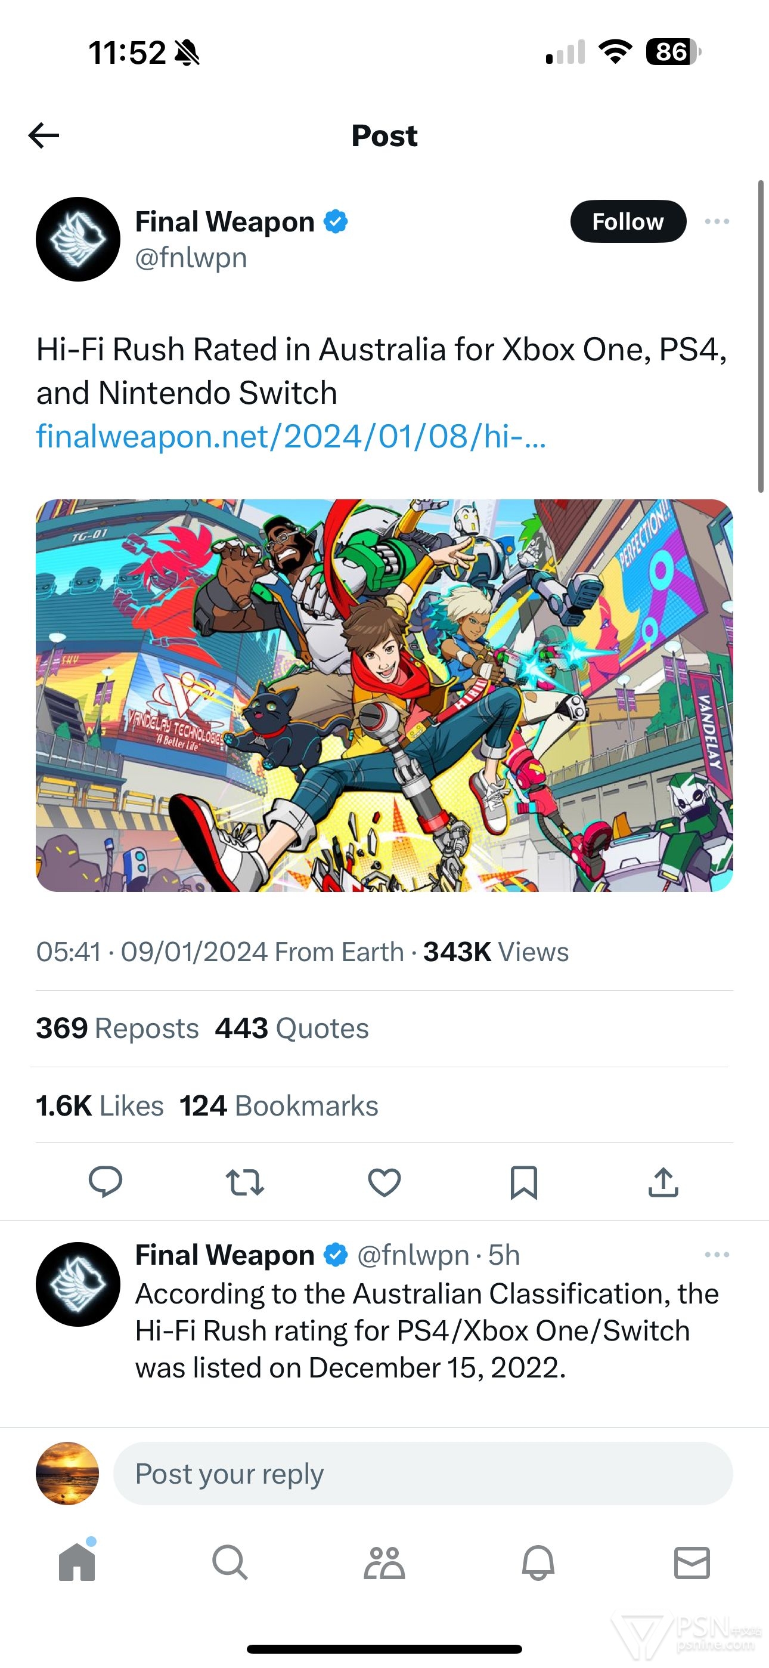Open Final Weapon profile avatar

(x=77, y=239)
